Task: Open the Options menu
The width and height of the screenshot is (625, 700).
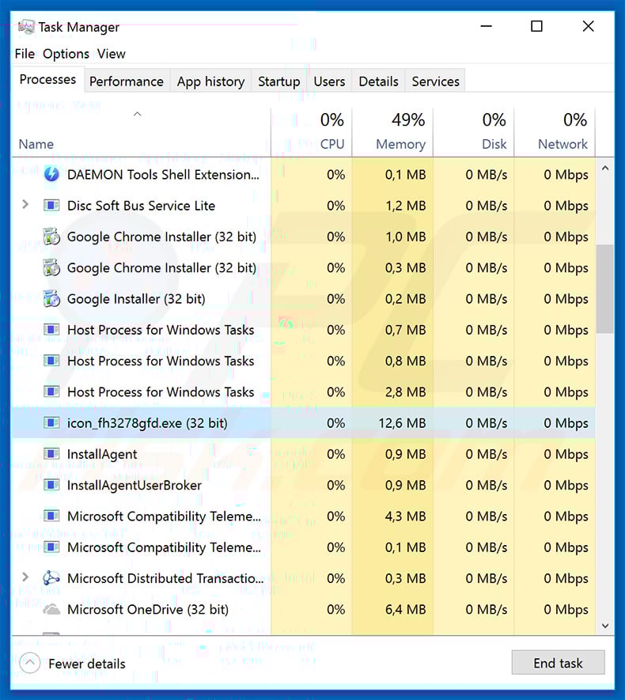Action: 66,54
